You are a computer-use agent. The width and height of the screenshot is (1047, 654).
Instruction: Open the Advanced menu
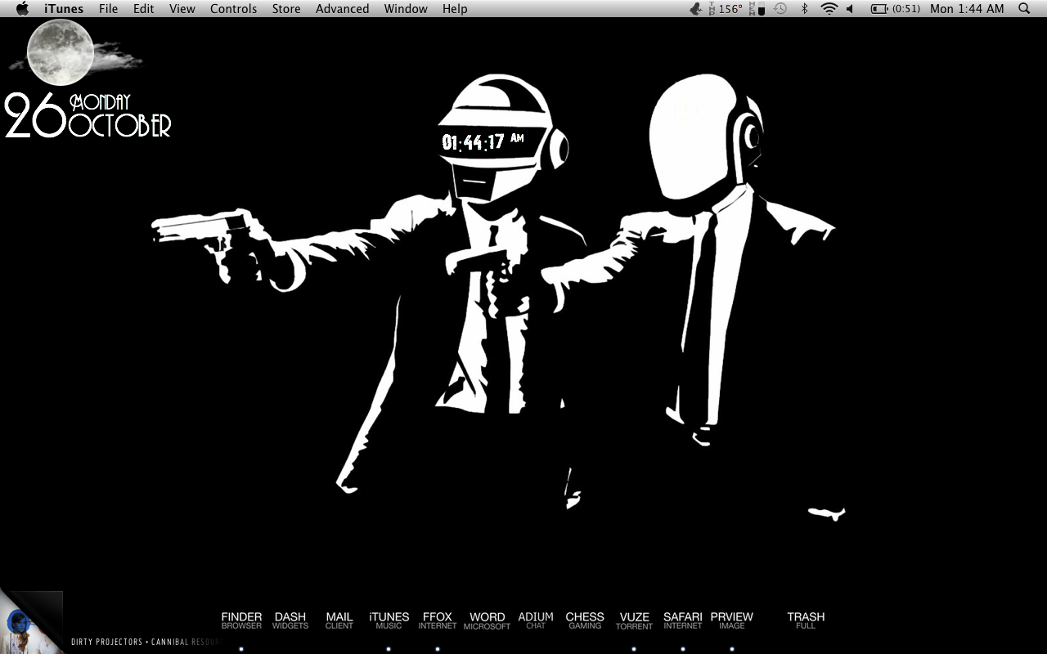[343, 8]
